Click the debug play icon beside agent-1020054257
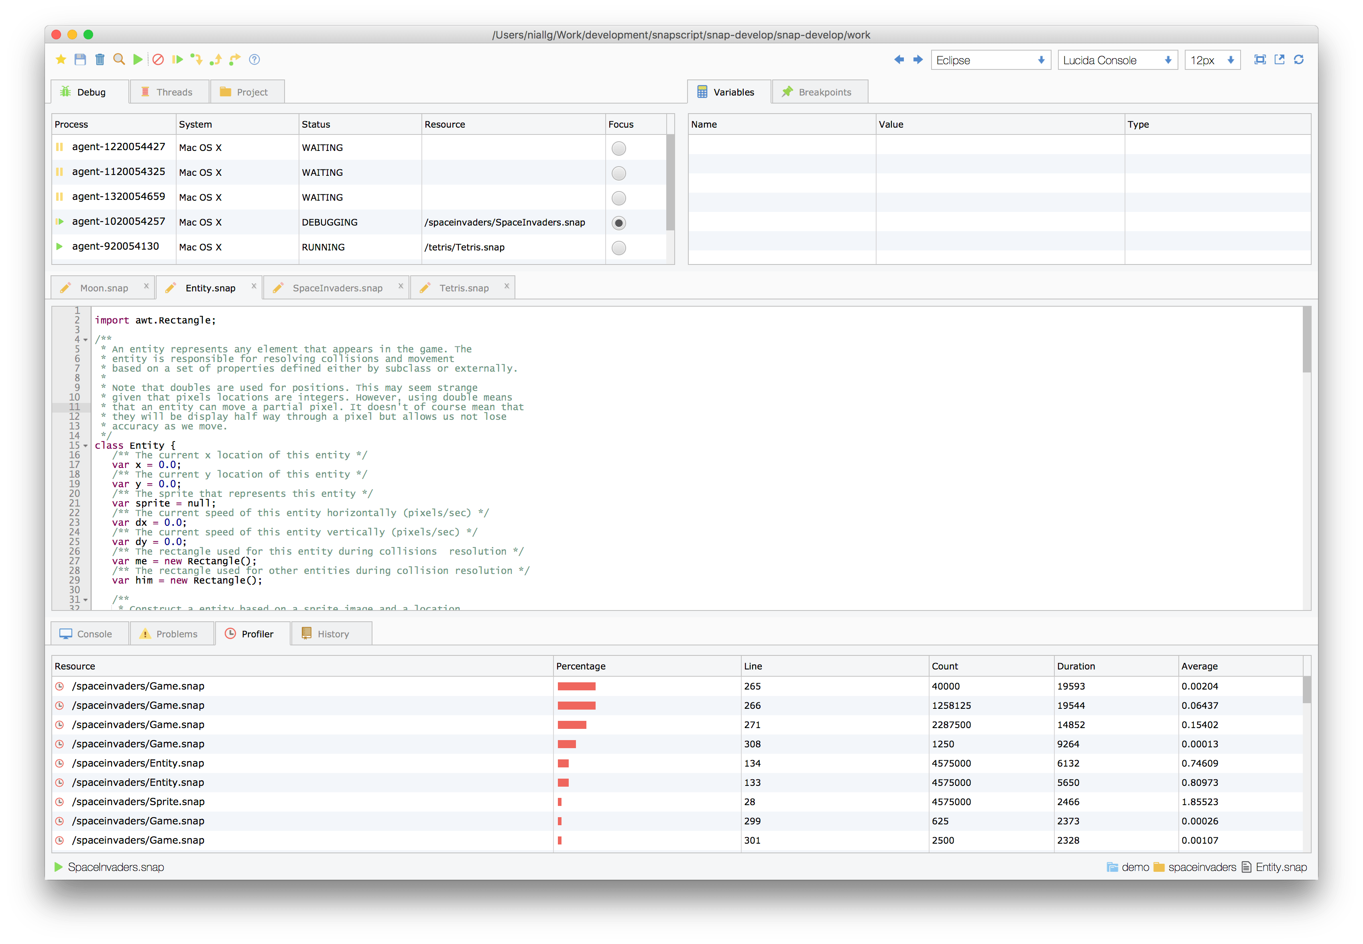 [x=59, y=221]
